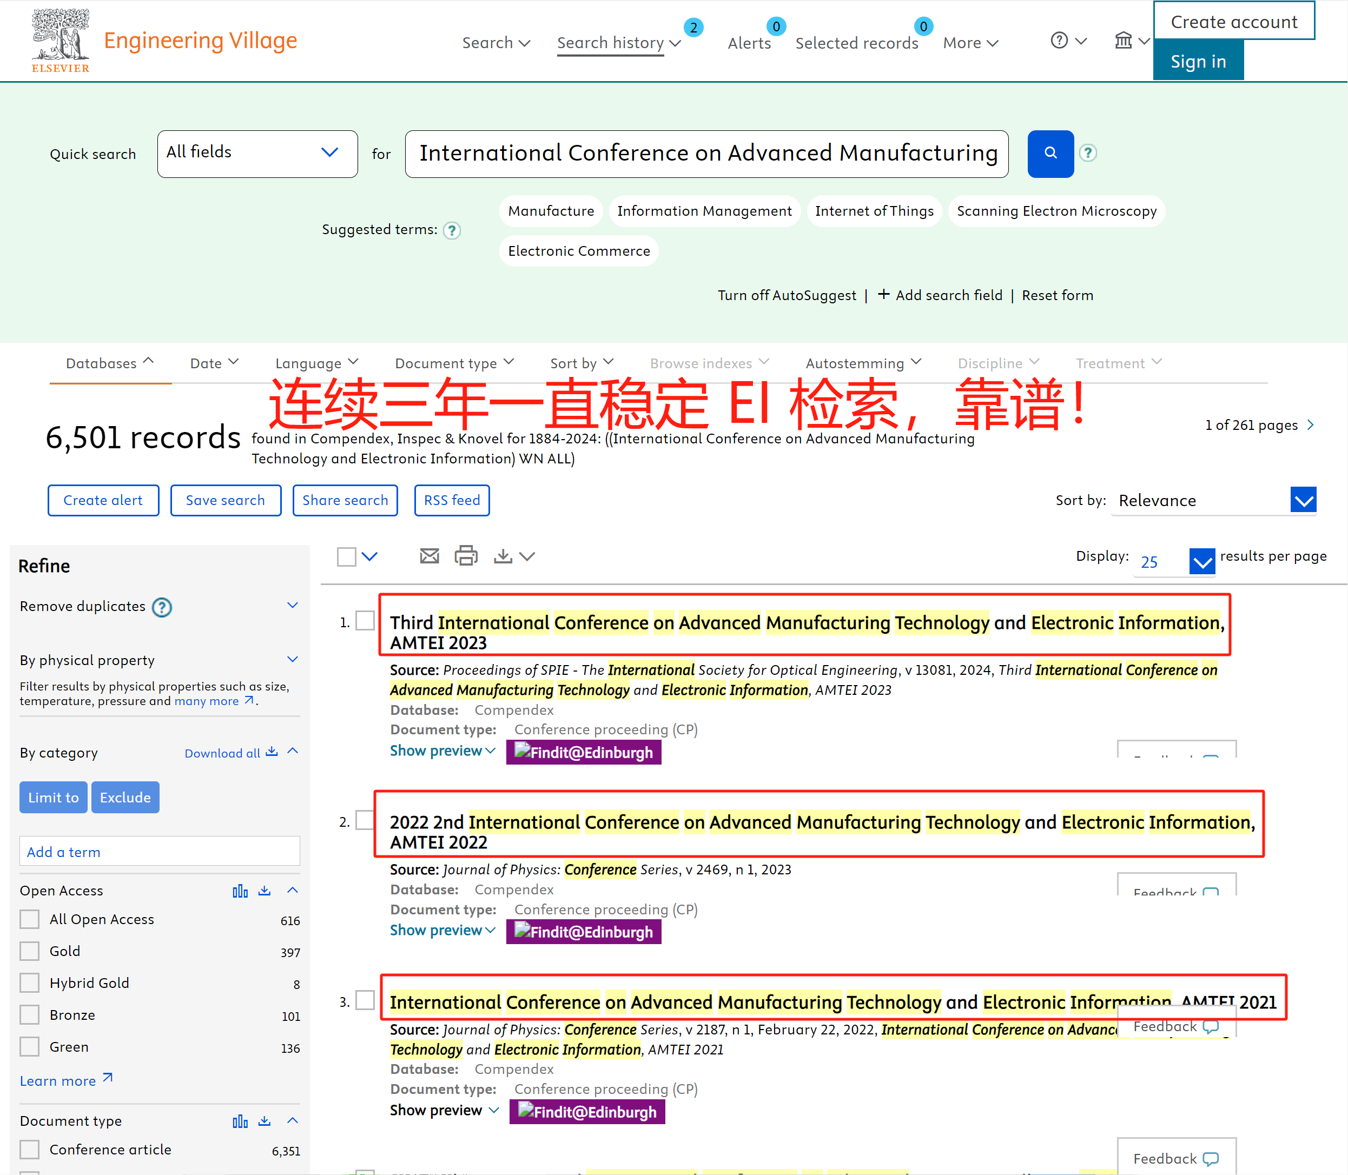Click the Limit to button
Image resolution: width=1348 pixels, height=1175 pixels.
(x=53, y=798)
